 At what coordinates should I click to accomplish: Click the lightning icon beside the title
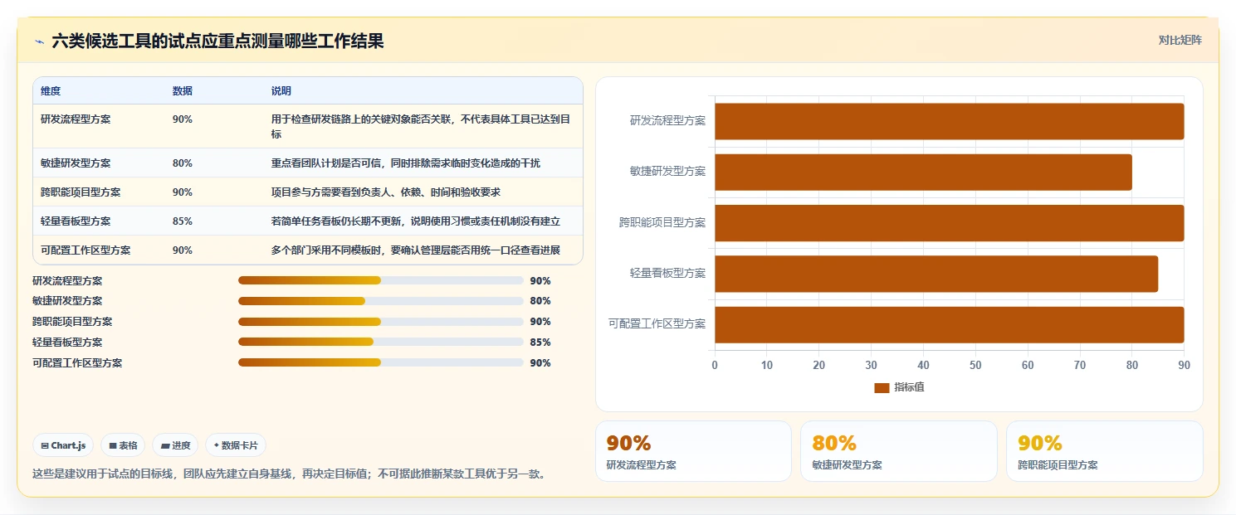[x=39, y=41]
